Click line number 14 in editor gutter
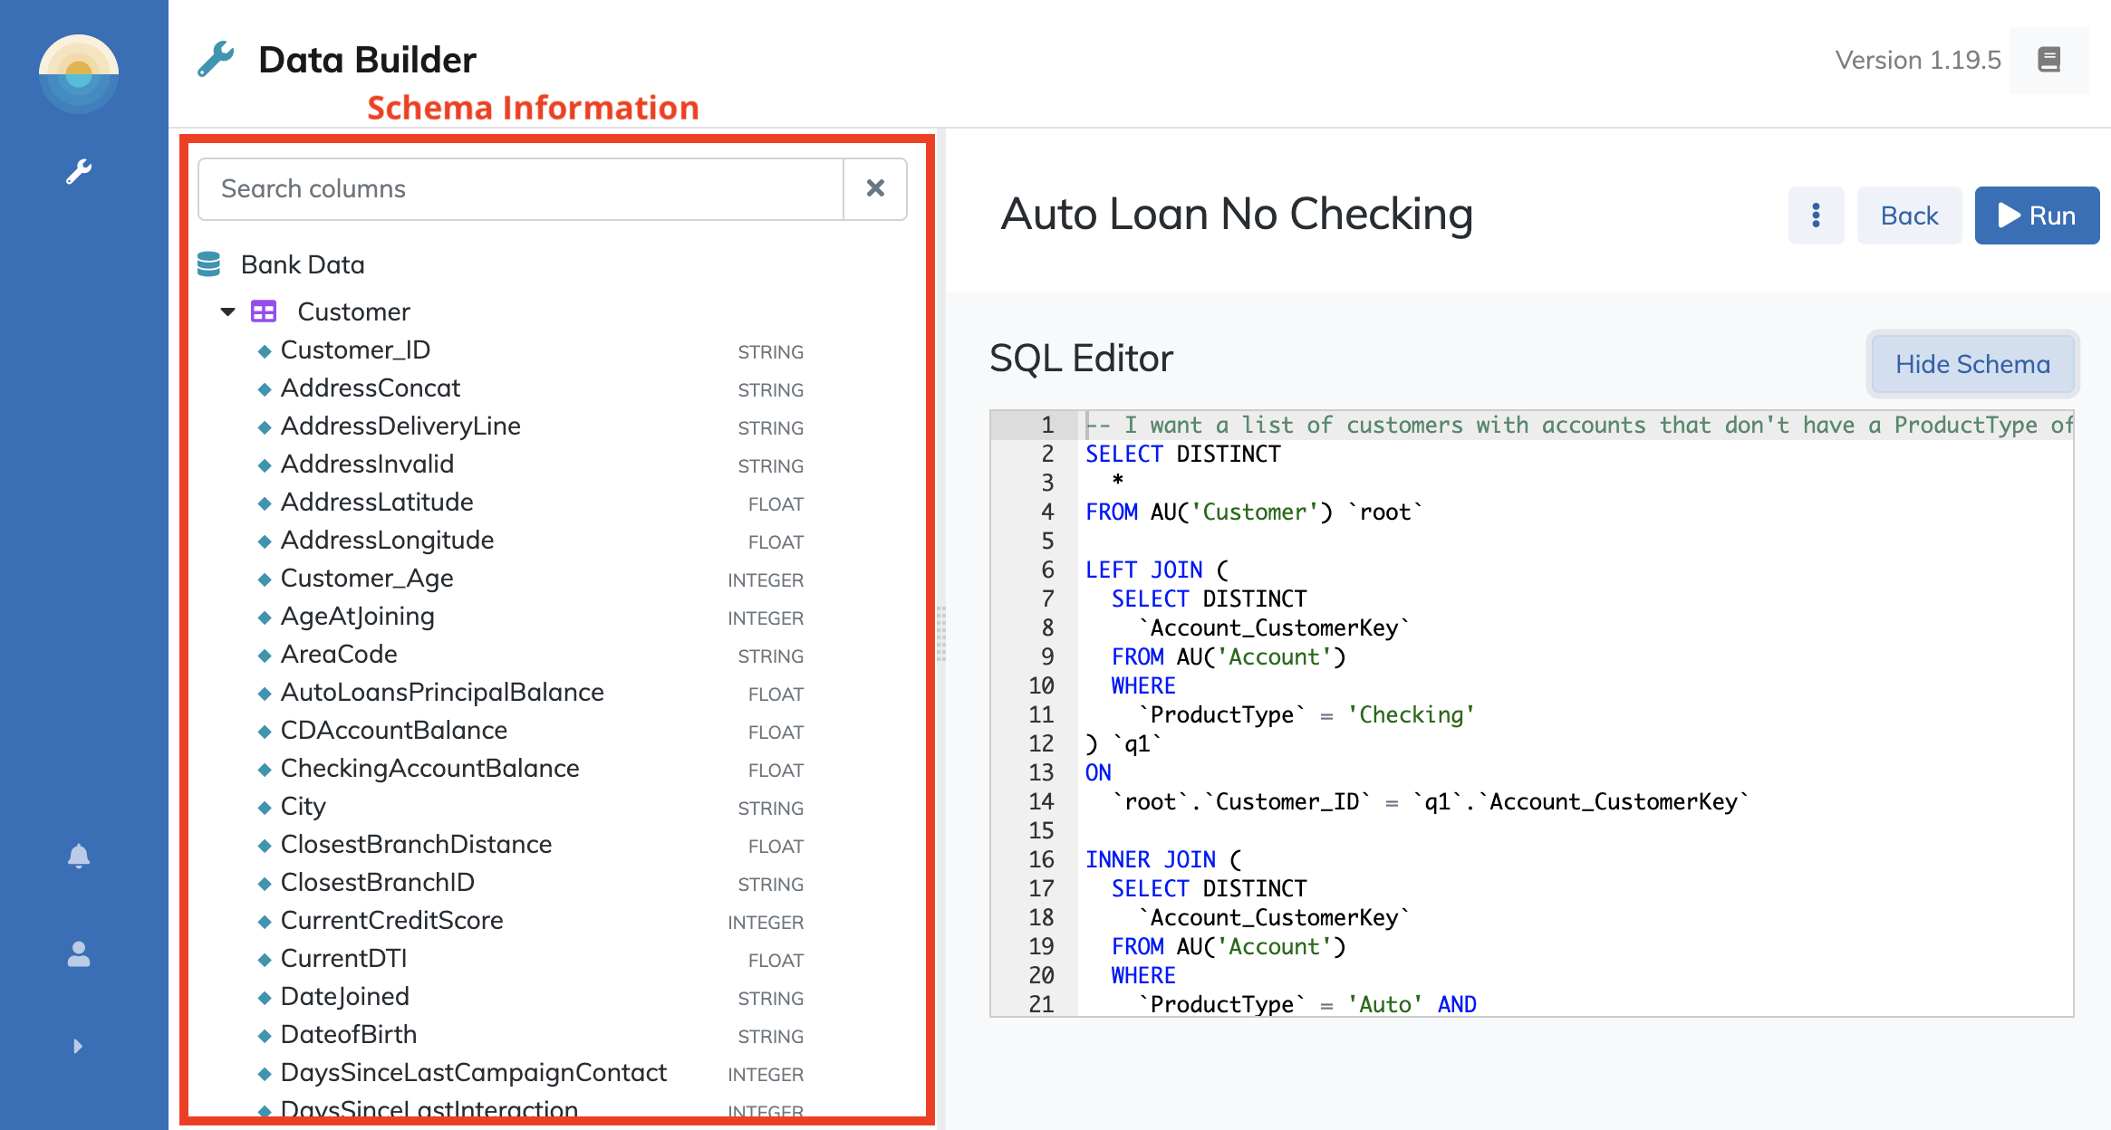Screen dimensions: 2111x1130 1041,801
